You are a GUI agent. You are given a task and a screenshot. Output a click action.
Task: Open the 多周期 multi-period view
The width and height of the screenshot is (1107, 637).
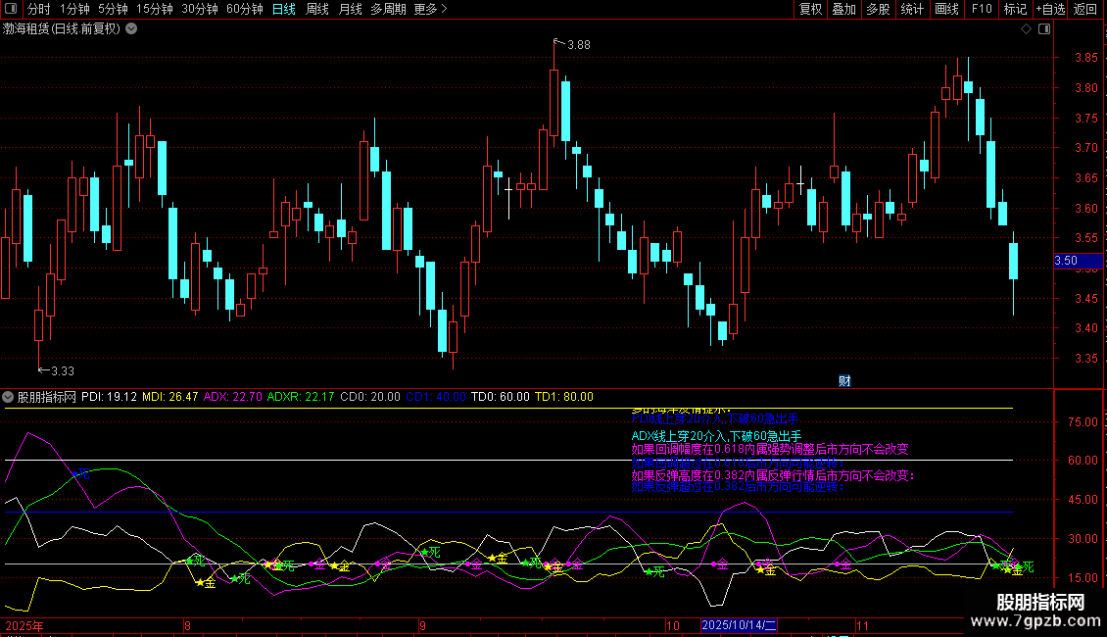click(x=388, y=10)
